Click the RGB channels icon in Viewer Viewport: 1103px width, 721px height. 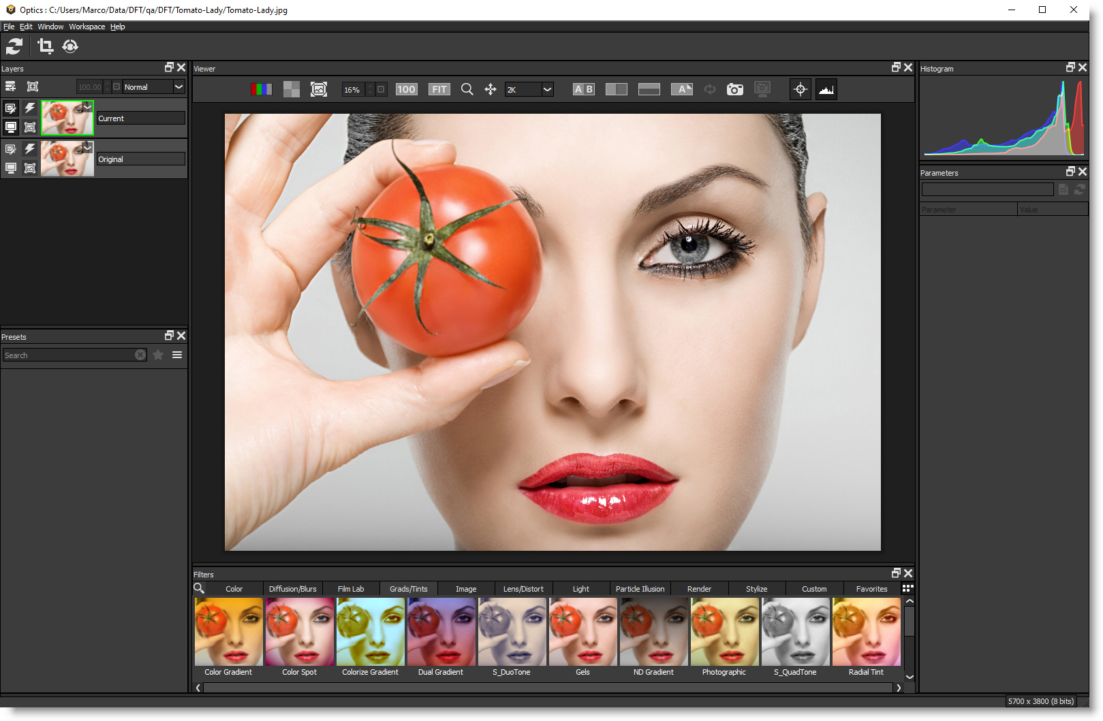point(261,89)
